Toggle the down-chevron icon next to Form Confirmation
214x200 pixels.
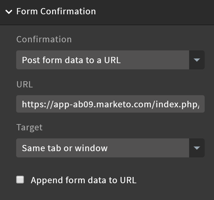click(9, 12)
